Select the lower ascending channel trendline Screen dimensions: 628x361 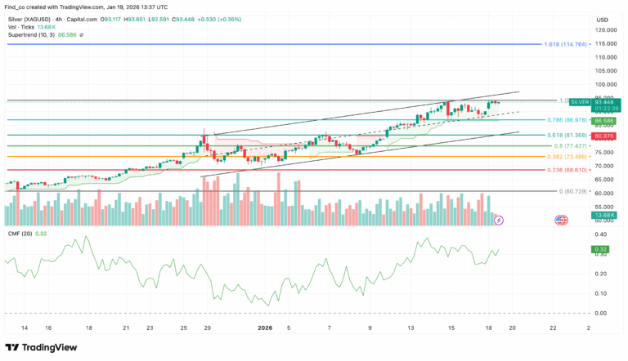point(361,154)
